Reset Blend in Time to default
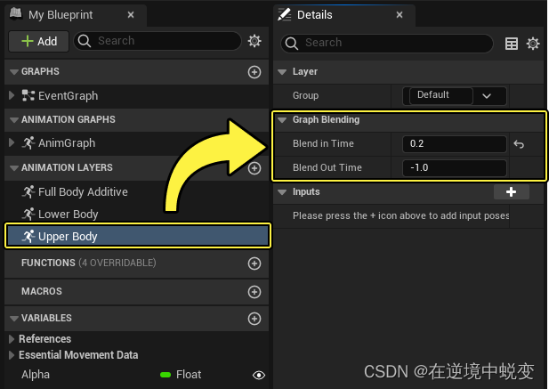The height and width of the screenshot is (389, 549). pyautogui.click(x=519, y=144)
